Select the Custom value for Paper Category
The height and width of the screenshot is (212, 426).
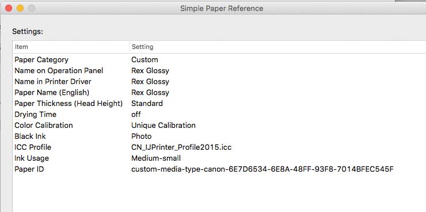point(144,59)
